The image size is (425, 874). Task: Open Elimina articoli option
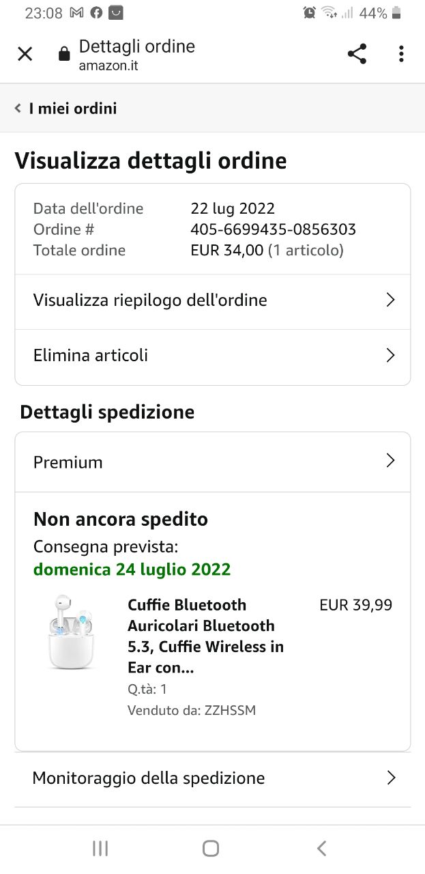[91, 356]
